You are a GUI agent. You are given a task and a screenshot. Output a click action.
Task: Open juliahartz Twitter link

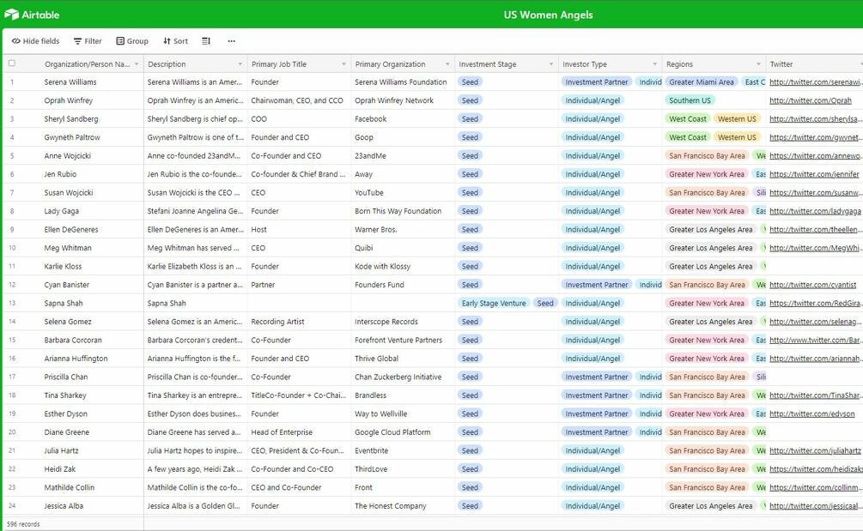815,450
